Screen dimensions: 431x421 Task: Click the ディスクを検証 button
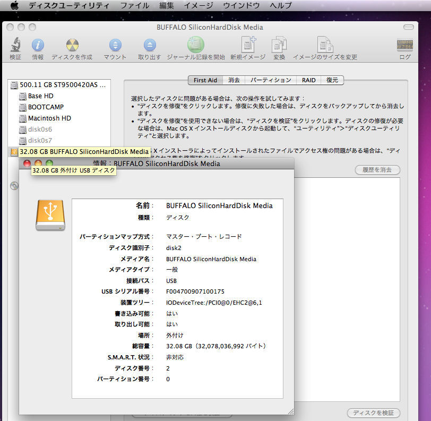tap(373, 413)
